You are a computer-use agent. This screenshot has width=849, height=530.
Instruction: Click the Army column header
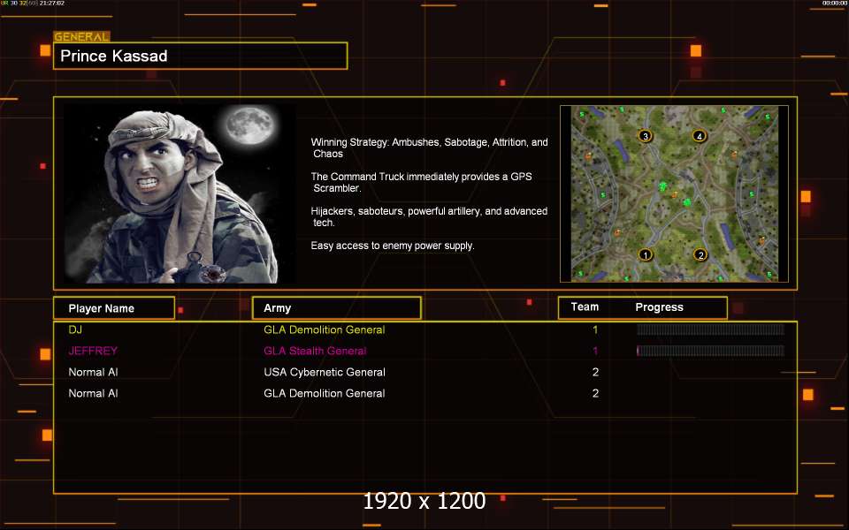336,308
